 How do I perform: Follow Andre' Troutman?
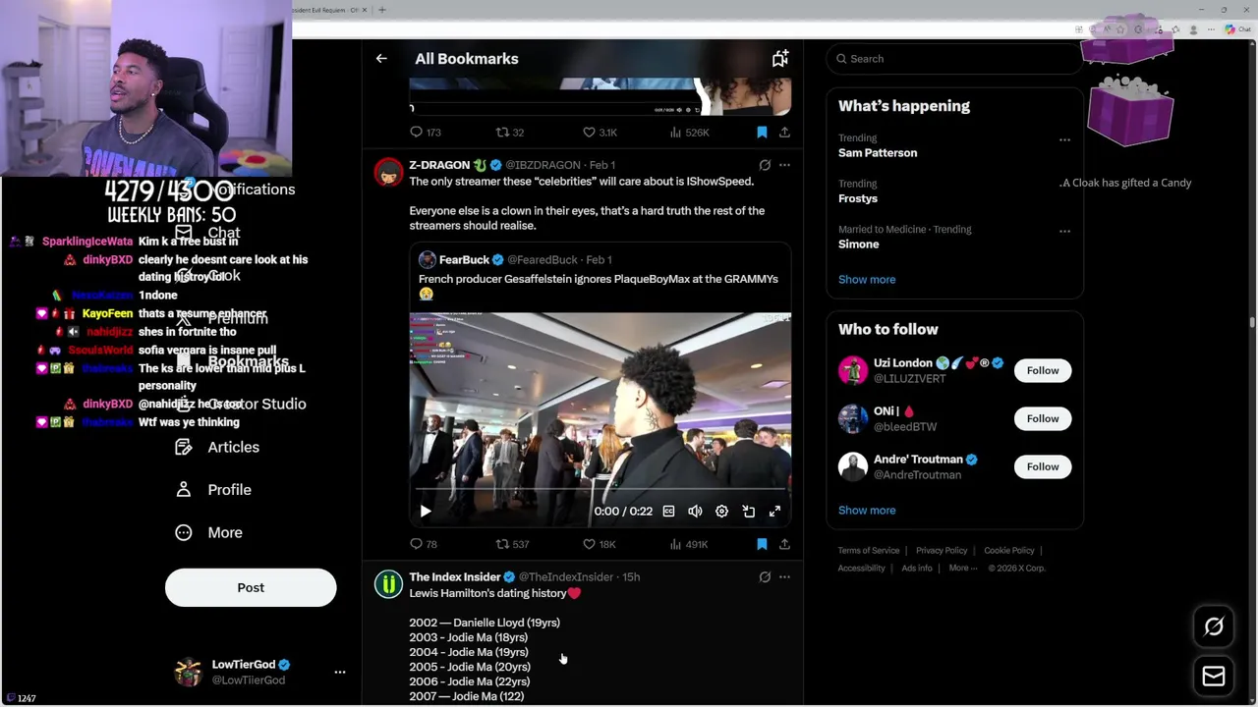(1043, 467)
